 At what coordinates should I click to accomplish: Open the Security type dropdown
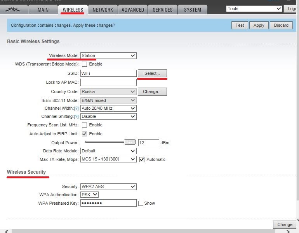pos(108,186)
